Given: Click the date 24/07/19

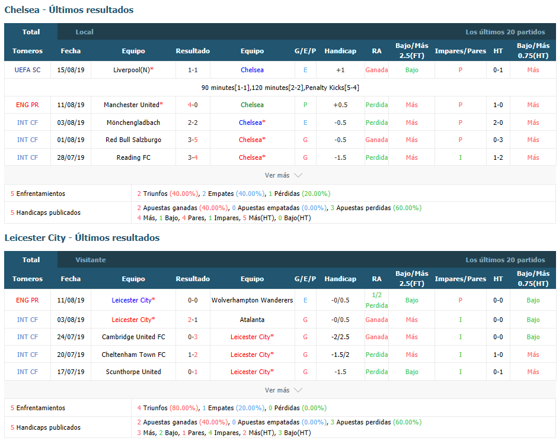Looking at the screenshot, I should pyautogui.click(x=71, y=337).
